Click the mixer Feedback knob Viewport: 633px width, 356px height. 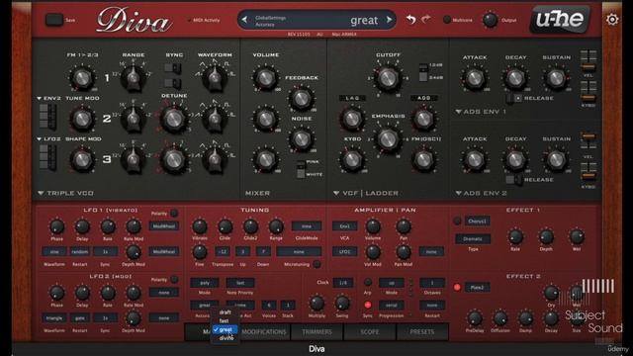[301, 98]
